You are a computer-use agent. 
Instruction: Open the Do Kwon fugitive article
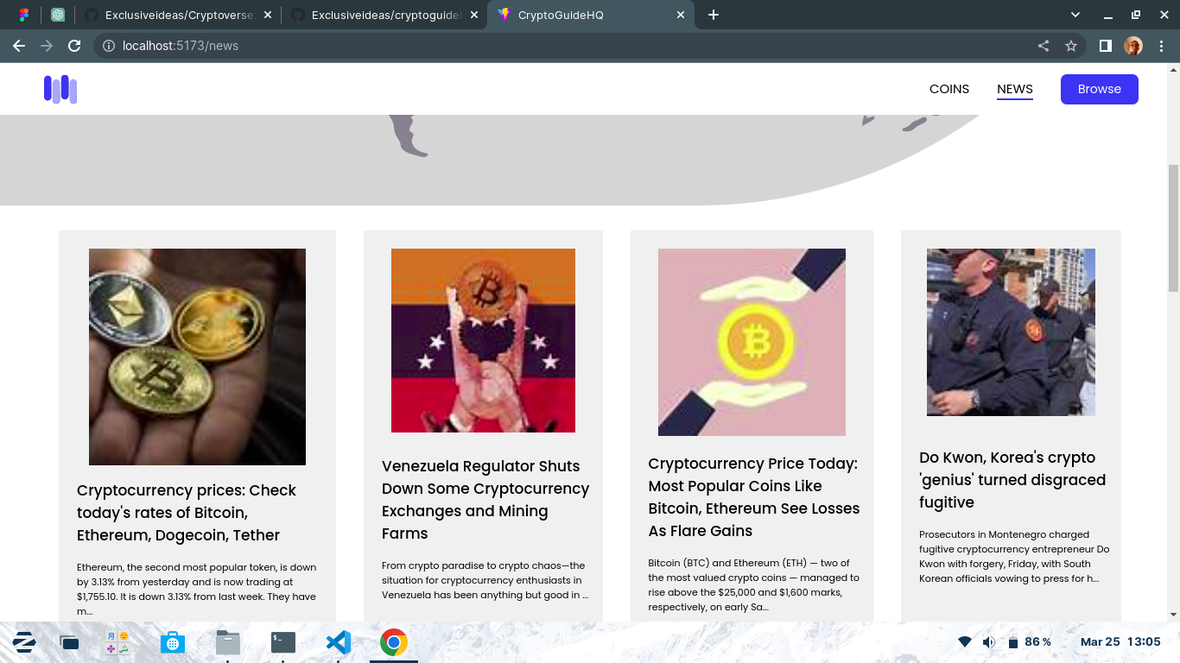(x=1012, y=479)
